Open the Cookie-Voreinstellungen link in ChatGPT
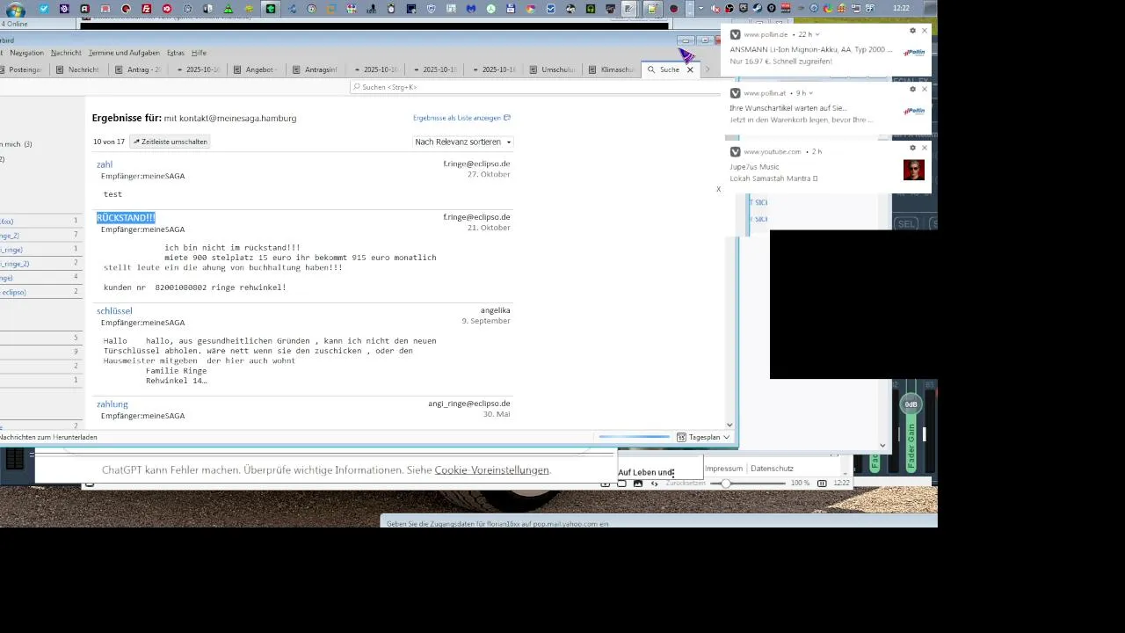1125x633 pixels. (491, 470)
